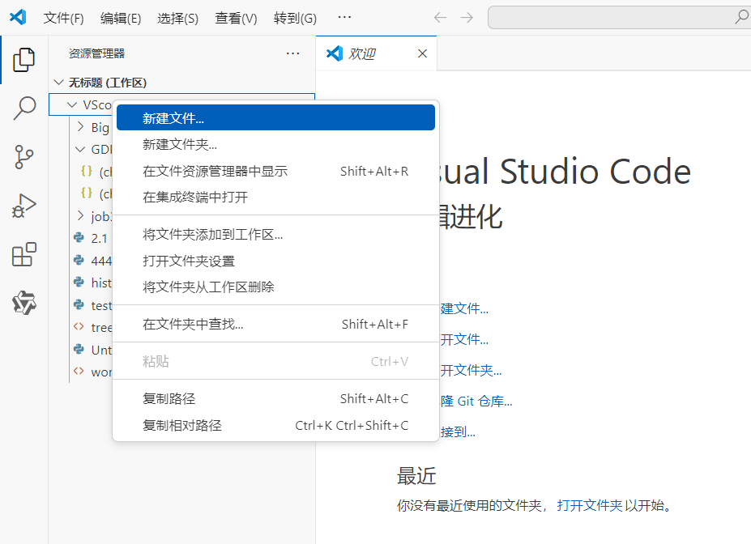Click the 接到... link on Welcome page
751x544 pixels.
click(458, 432)
